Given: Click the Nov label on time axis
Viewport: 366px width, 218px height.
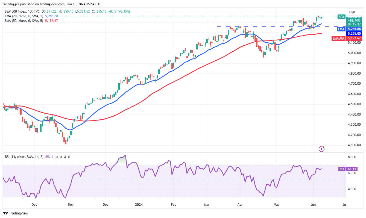Looking at the screenshot, I should click(x=71, y=204).
